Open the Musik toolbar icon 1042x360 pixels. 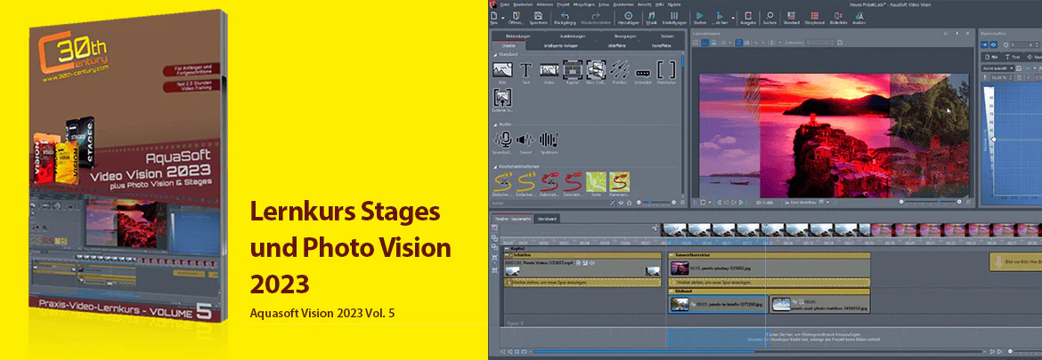[652, 16]
